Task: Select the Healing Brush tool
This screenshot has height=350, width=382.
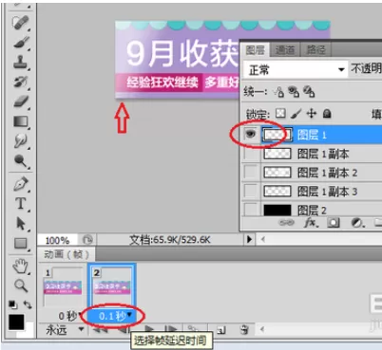Action: pyautogui.click(x=21, y=23)
